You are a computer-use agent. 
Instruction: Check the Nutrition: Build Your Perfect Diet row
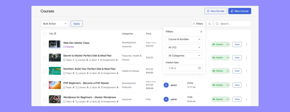click(45, 71)
